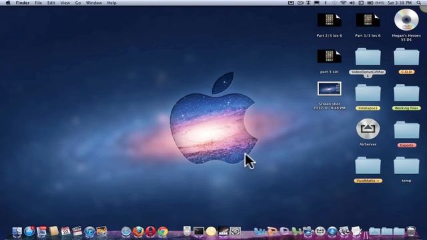Launch QuickTime Player blue Q icon
427x240 pixels.
tap(332, 231)
